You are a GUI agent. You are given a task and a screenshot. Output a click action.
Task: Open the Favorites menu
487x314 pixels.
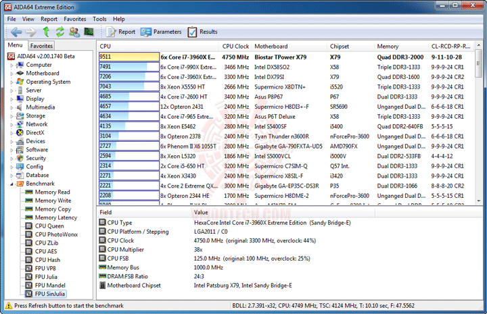click(75, 19)
